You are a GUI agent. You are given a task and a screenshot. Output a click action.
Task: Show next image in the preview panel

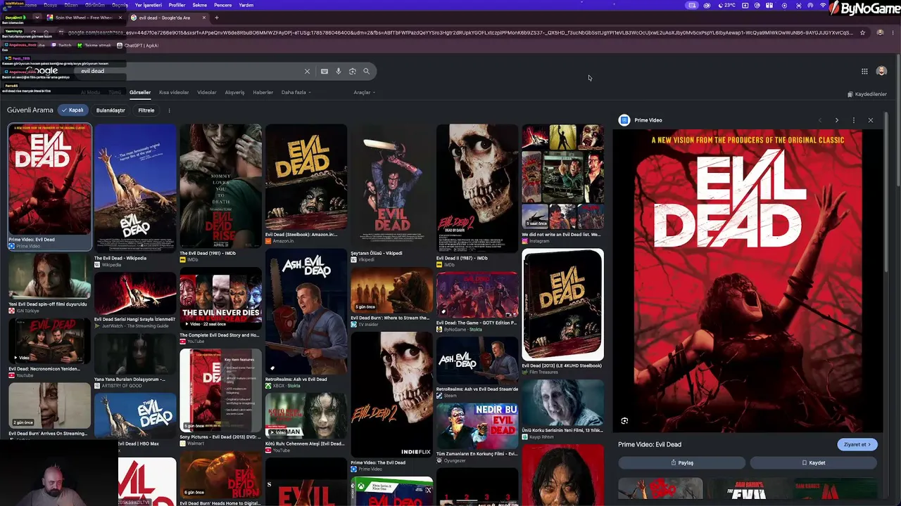(x=837, y=120)
